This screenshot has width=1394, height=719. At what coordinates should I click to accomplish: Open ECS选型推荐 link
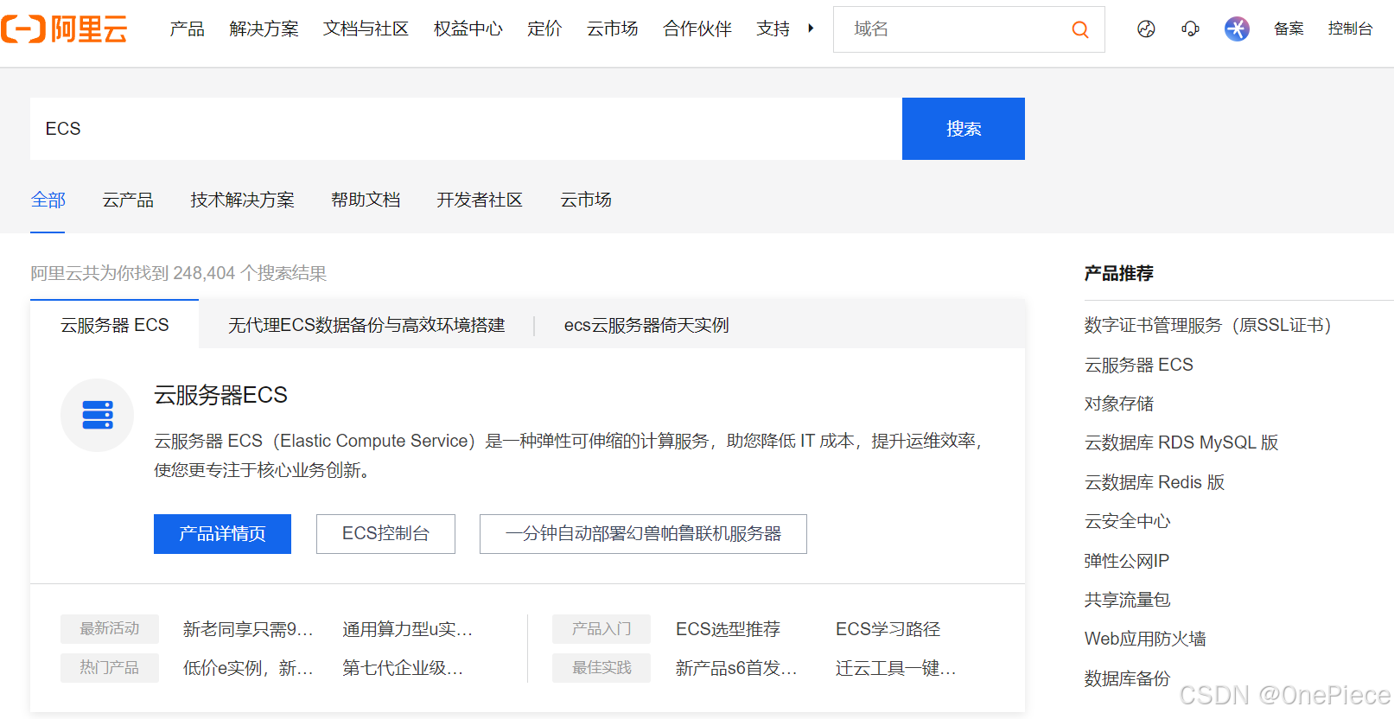[728, 629]
